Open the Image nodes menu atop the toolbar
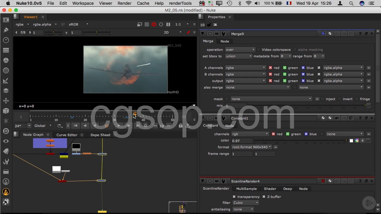The width and height of the screenshot is (381, 214). 6,20
